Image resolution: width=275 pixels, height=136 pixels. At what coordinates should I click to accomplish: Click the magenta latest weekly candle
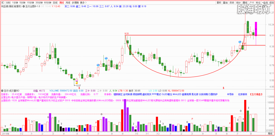point(256,29)
